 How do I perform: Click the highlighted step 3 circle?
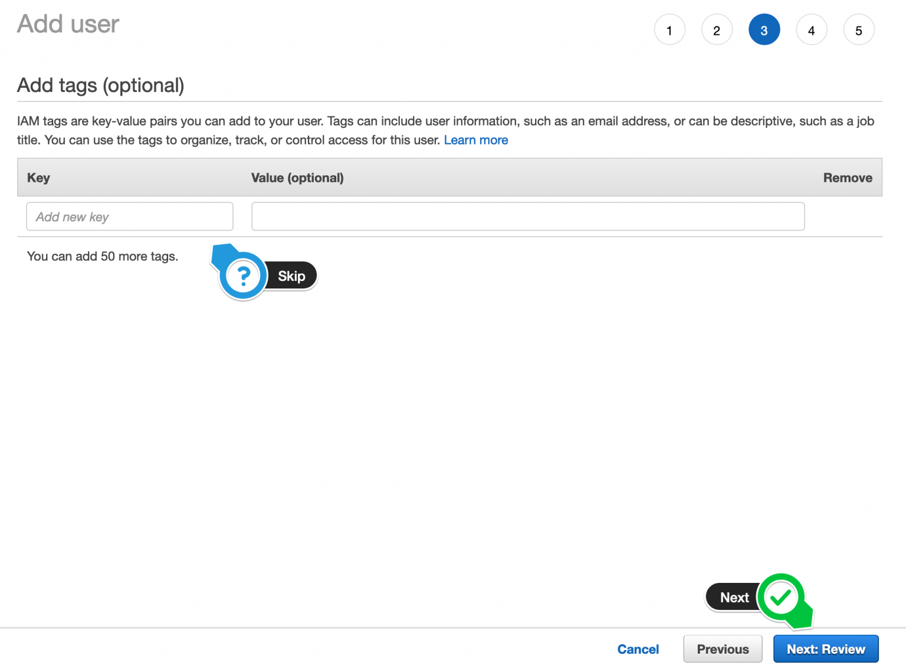pos(764,29)
